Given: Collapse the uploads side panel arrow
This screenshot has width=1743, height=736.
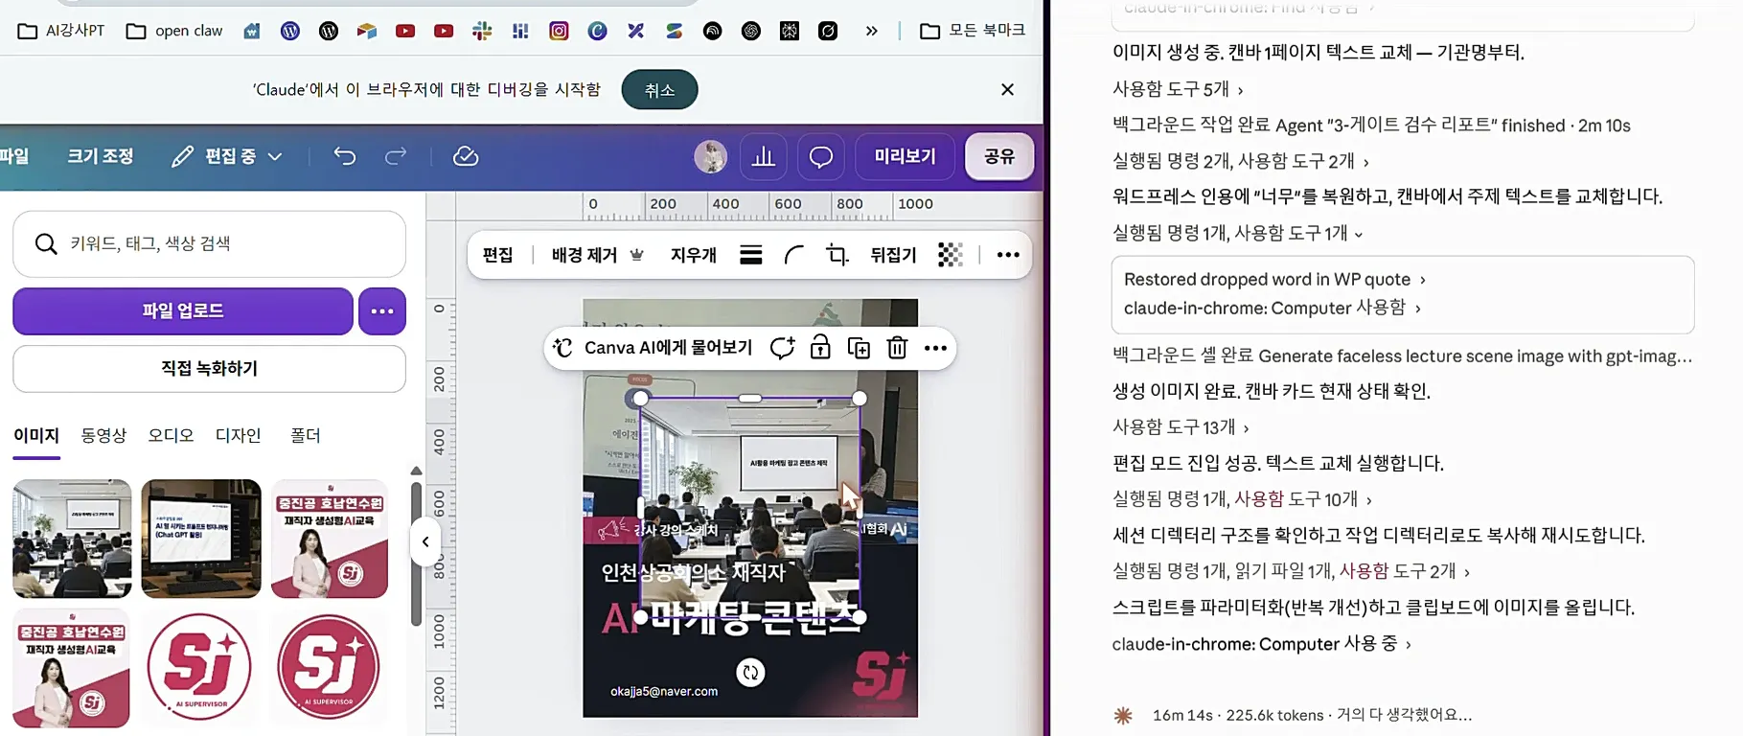Looking at the screenshot, I should (425, 541).
